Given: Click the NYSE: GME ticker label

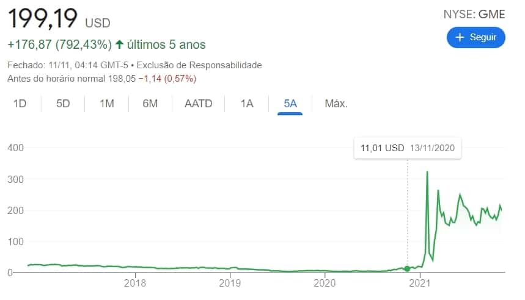Looking at the screenshot, I should 475,14.
